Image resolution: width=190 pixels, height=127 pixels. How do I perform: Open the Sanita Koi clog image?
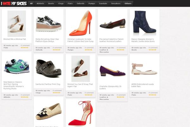pyautogui.click(x=48, y=69)
